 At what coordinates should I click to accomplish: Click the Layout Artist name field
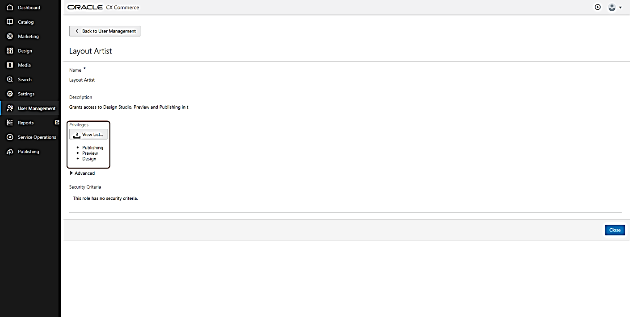pos(82,80)
